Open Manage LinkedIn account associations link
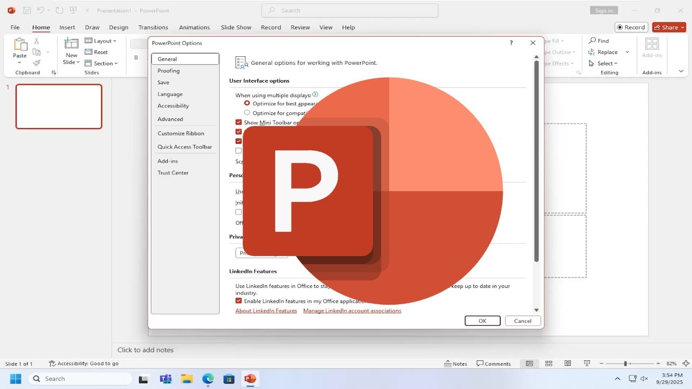This screenshot has width=692, height=389. pyautogui.click(x=352, y=311)
